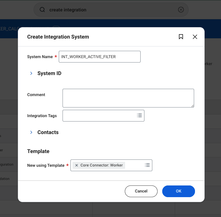Click the System Name label

tap(40, 57)
